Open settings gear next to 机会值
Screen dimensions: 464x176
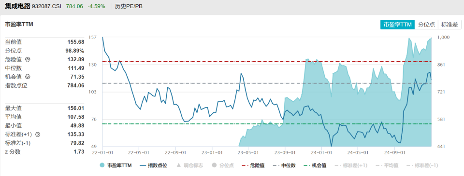click(x=28, y=77)
